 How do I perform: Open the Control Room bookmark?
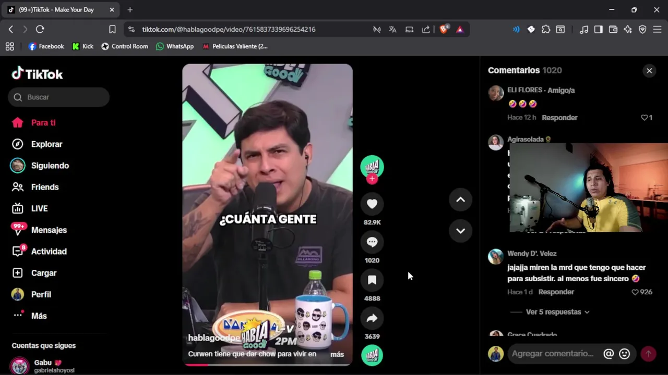pos(125,46)
